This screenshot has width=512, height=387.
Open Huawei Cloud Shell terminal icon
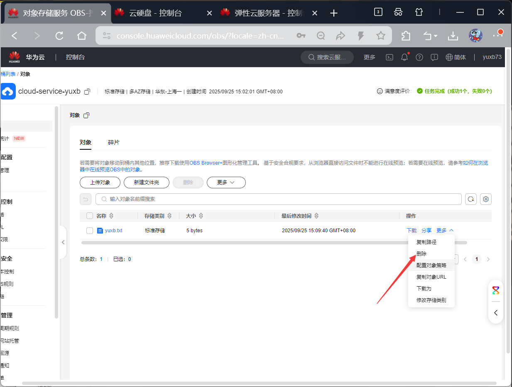[x=390, y=57]
